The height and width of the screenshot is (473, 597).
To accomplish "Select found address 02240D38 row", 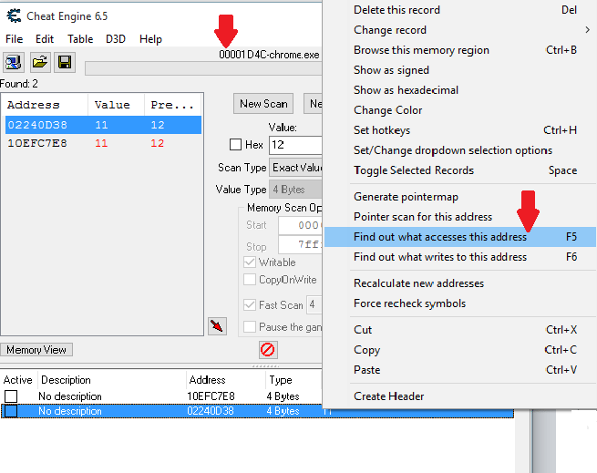I will pos(103,125).
